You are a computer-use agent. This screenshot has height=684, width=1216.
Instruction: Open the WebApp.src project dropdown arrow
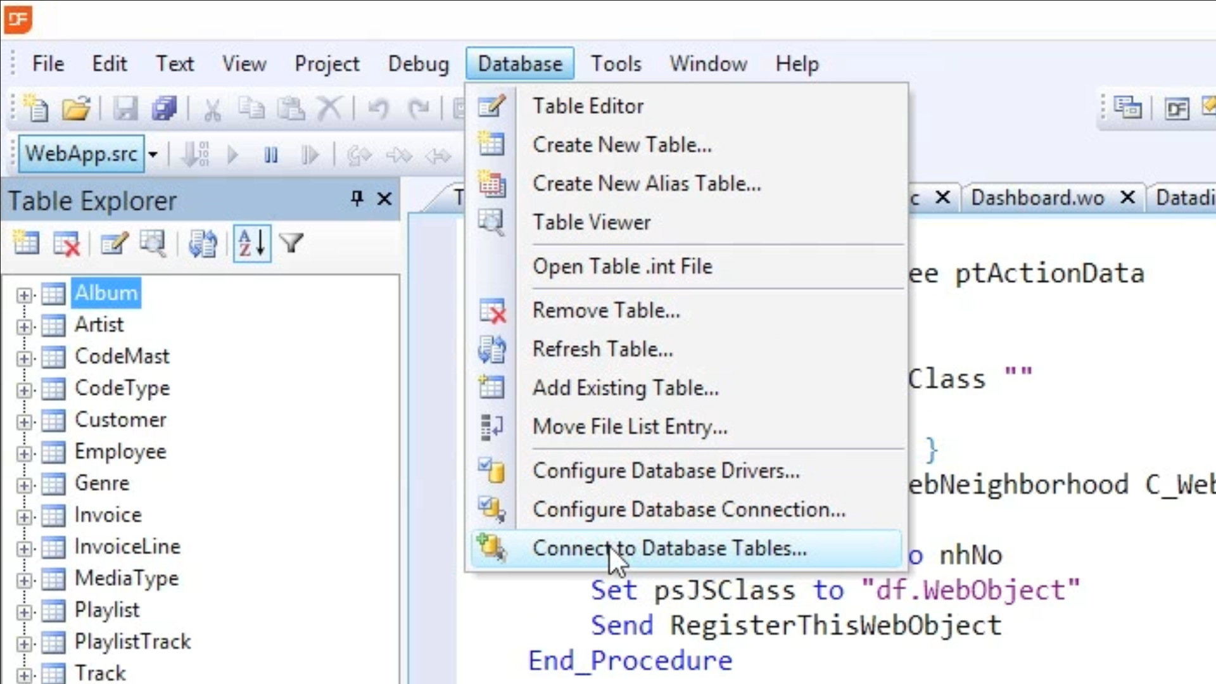153,155
